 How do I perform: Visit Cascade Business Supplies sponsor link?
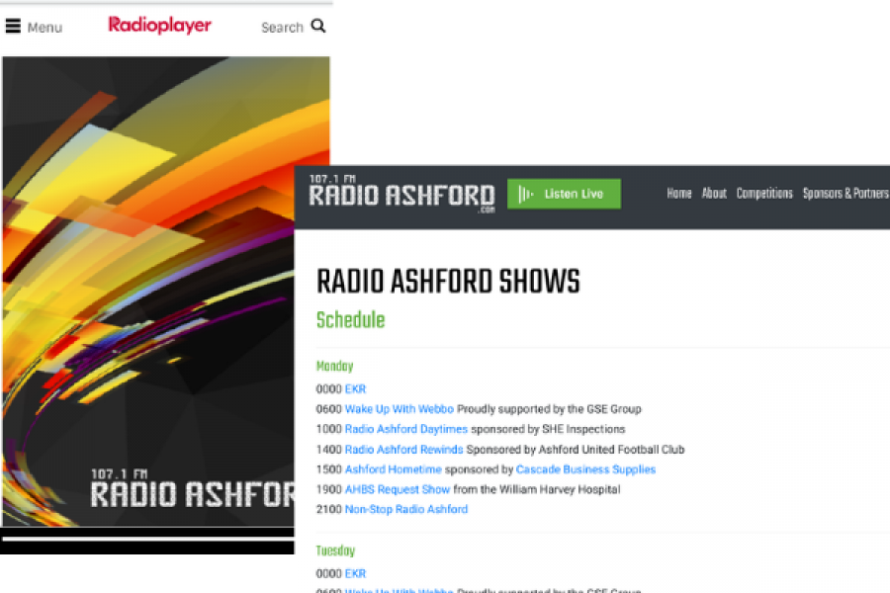[x=585, y=469]
